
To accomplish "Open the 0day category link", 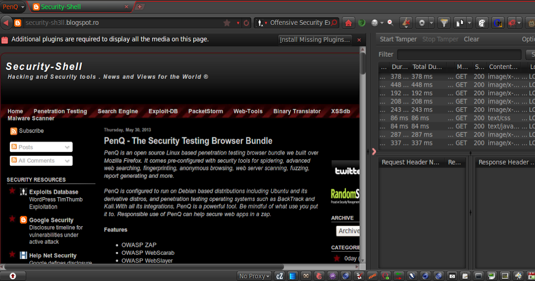I will 351,259.
